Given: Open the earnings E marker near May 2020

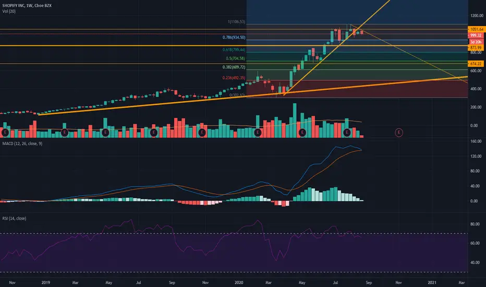Looking at the screenshot, I should coord(302,133).
